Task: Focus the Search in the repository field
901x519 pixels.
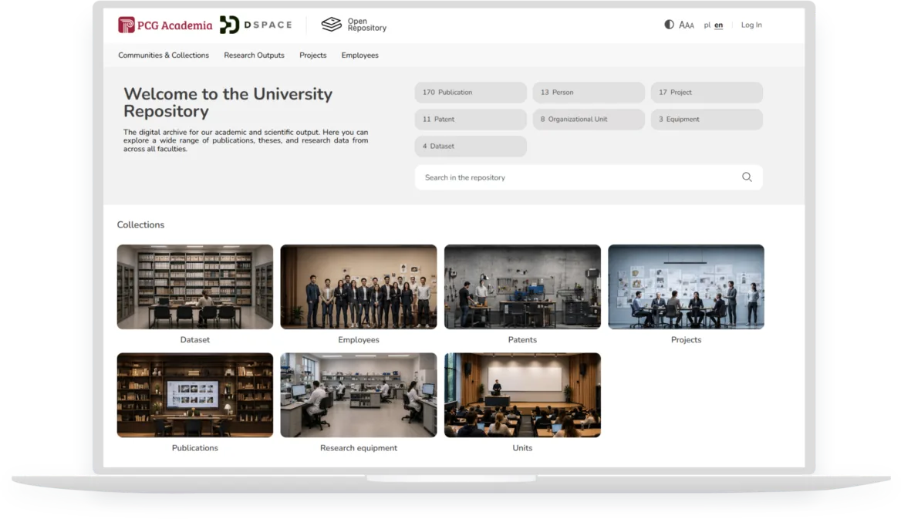Action: [589, 177]
